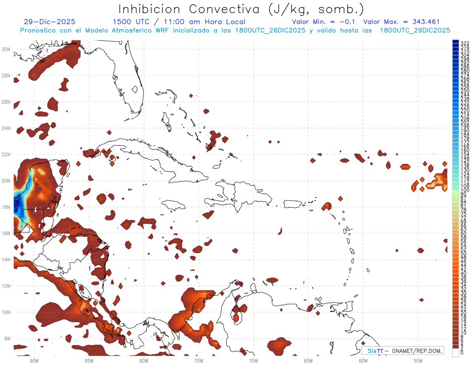Click the '0' value at the color scale bottom

pyautogui.click(x=462, y=353)
